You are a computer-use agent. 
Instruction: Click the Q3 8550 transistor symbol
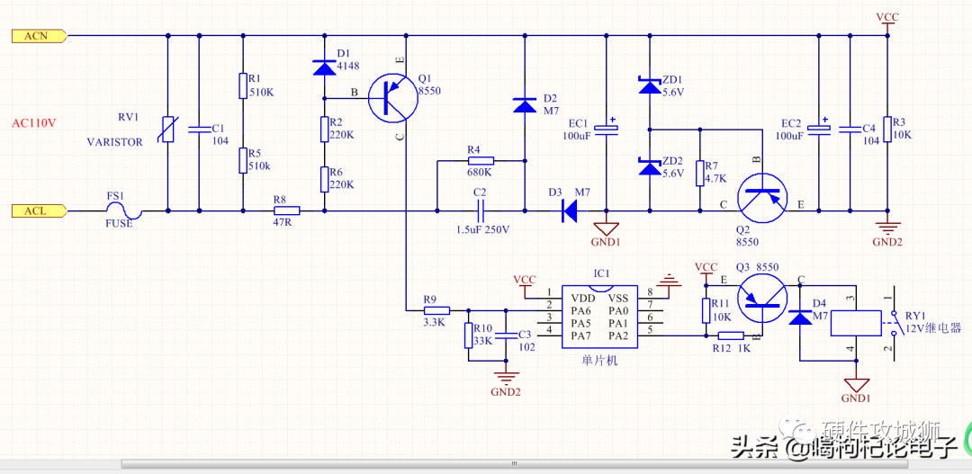[x=762, y=299]
